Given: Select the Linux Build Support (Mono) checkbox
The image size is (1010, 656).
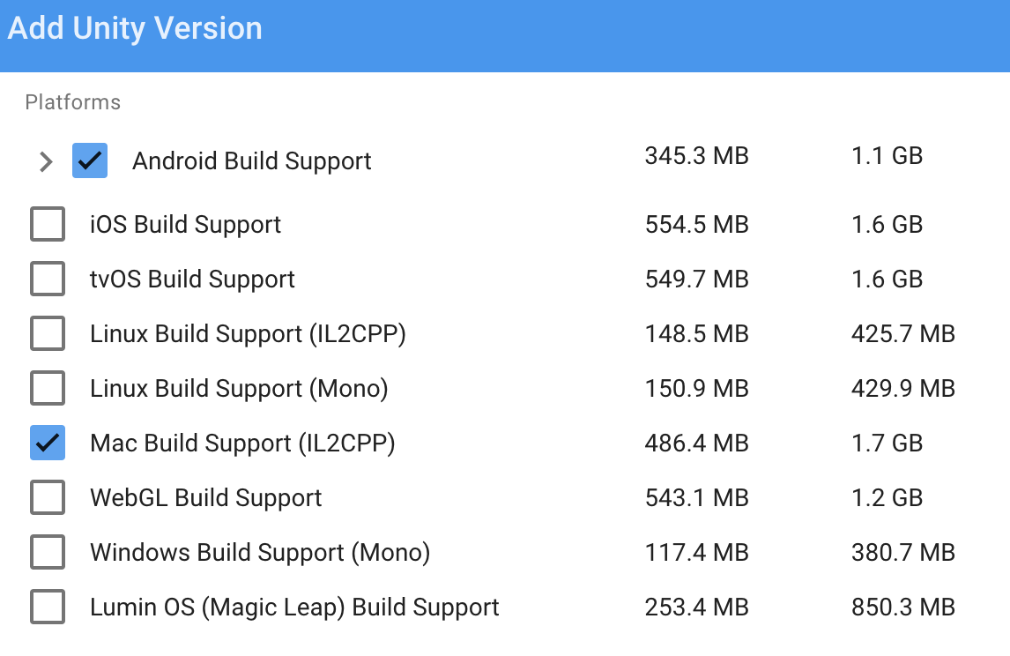Looking at the screenshot, I should pos(48,388).
